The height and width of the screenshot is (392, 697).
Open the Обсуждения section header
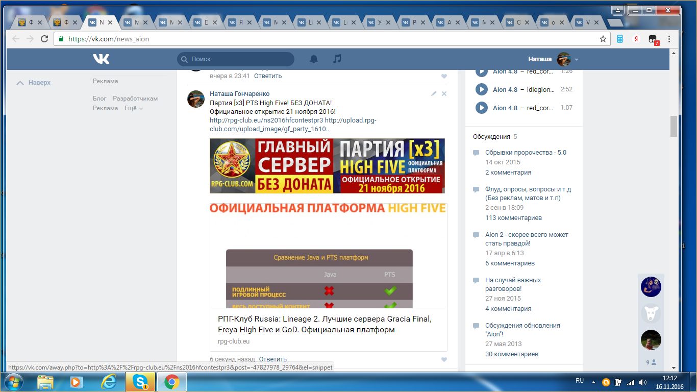(x=491, y=137)
